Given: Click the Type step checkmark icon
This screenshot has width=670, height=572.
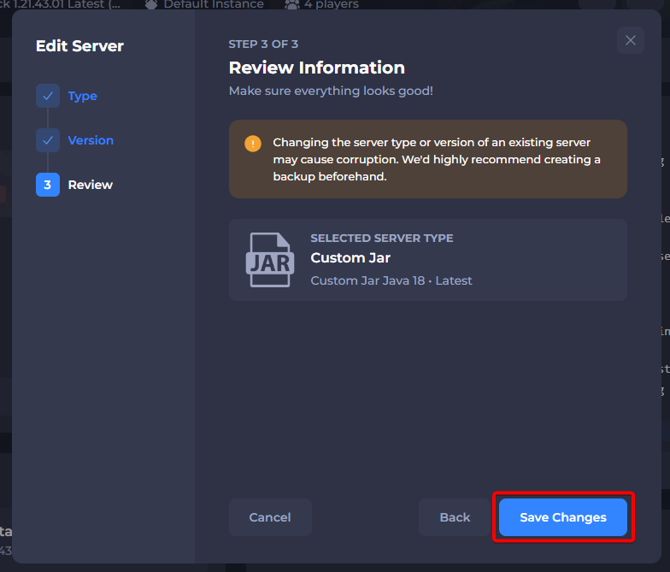Looking at the screenshot, I should [48, 96].
